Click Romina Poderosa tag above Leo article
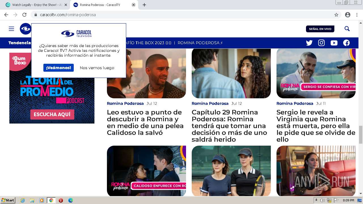Viewport: 363px width, 204px height. [125, 103]
